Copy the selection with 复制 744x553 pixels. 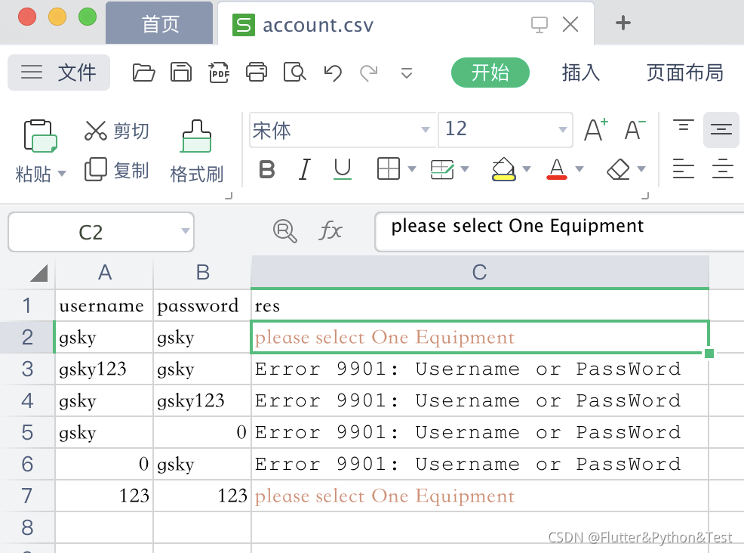117,170
